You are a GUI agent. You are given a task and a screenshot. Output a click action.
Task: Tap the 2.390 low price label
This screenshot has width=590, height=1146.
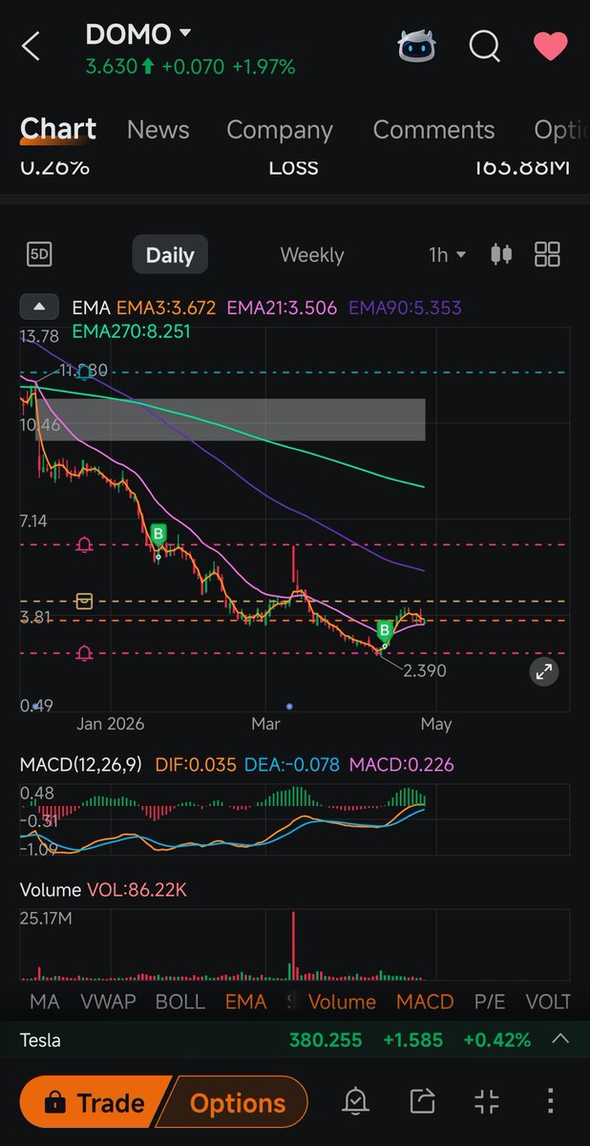coord(425,670)
